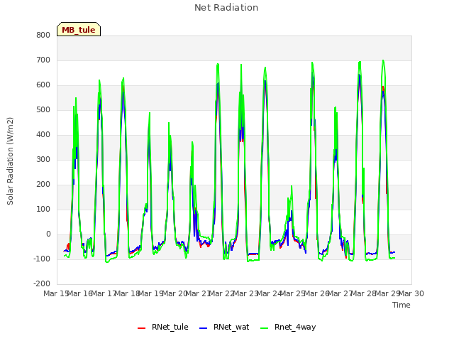Click the Mar 16 x-axis label
454x341 pixels.
pyautogui.click(x=80, y=293)
